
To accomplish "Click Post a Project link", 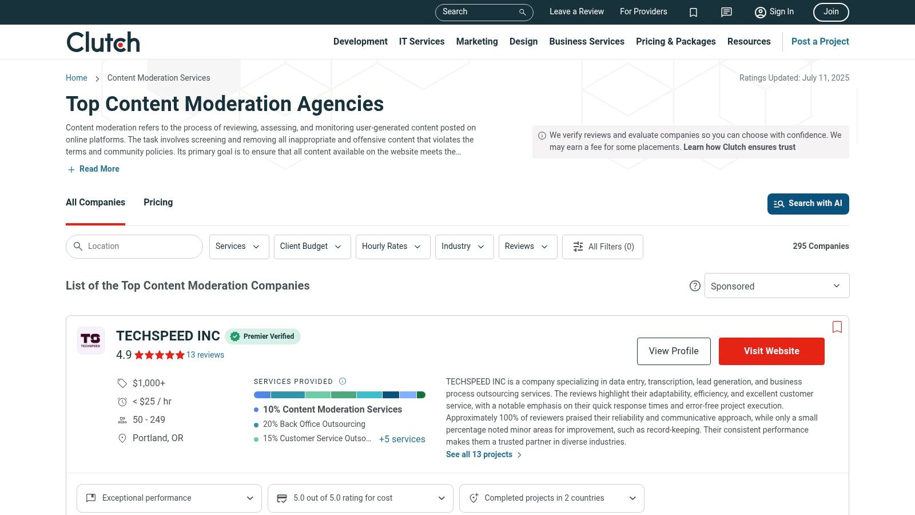I will click(820, 42).
